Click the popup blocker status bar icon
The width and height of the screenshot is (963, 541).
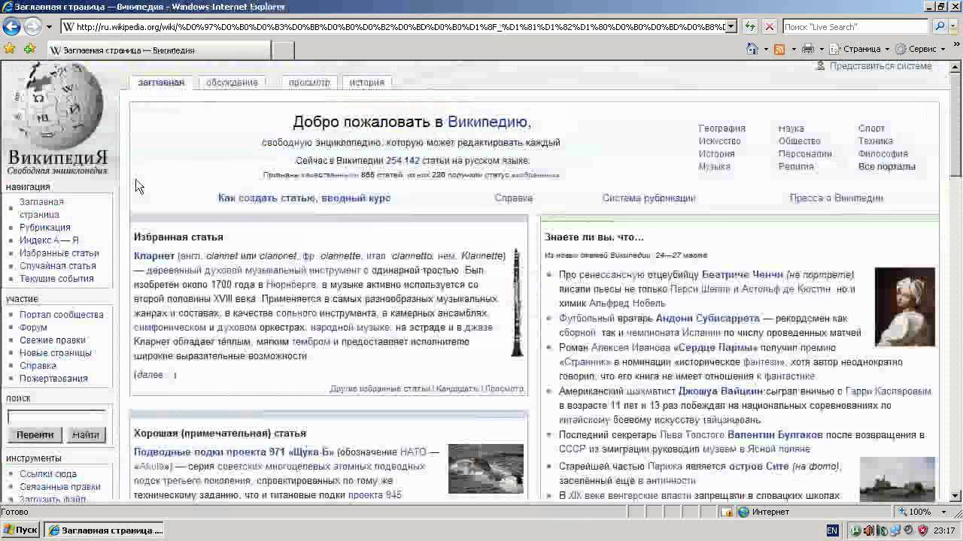tap(726, 512)
